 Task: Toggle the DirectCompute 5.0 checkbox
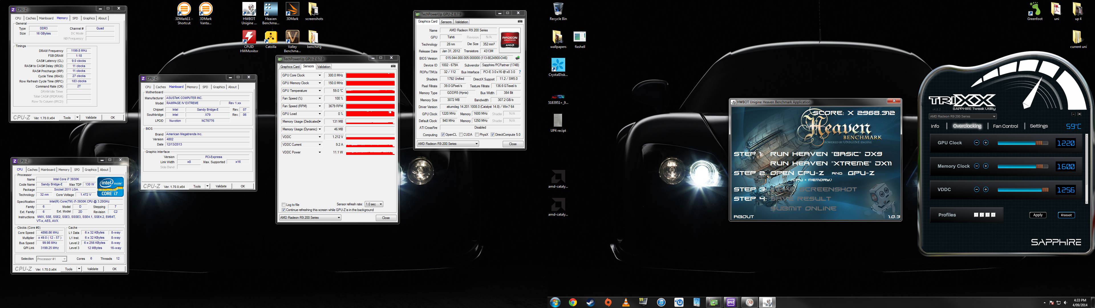492,135
